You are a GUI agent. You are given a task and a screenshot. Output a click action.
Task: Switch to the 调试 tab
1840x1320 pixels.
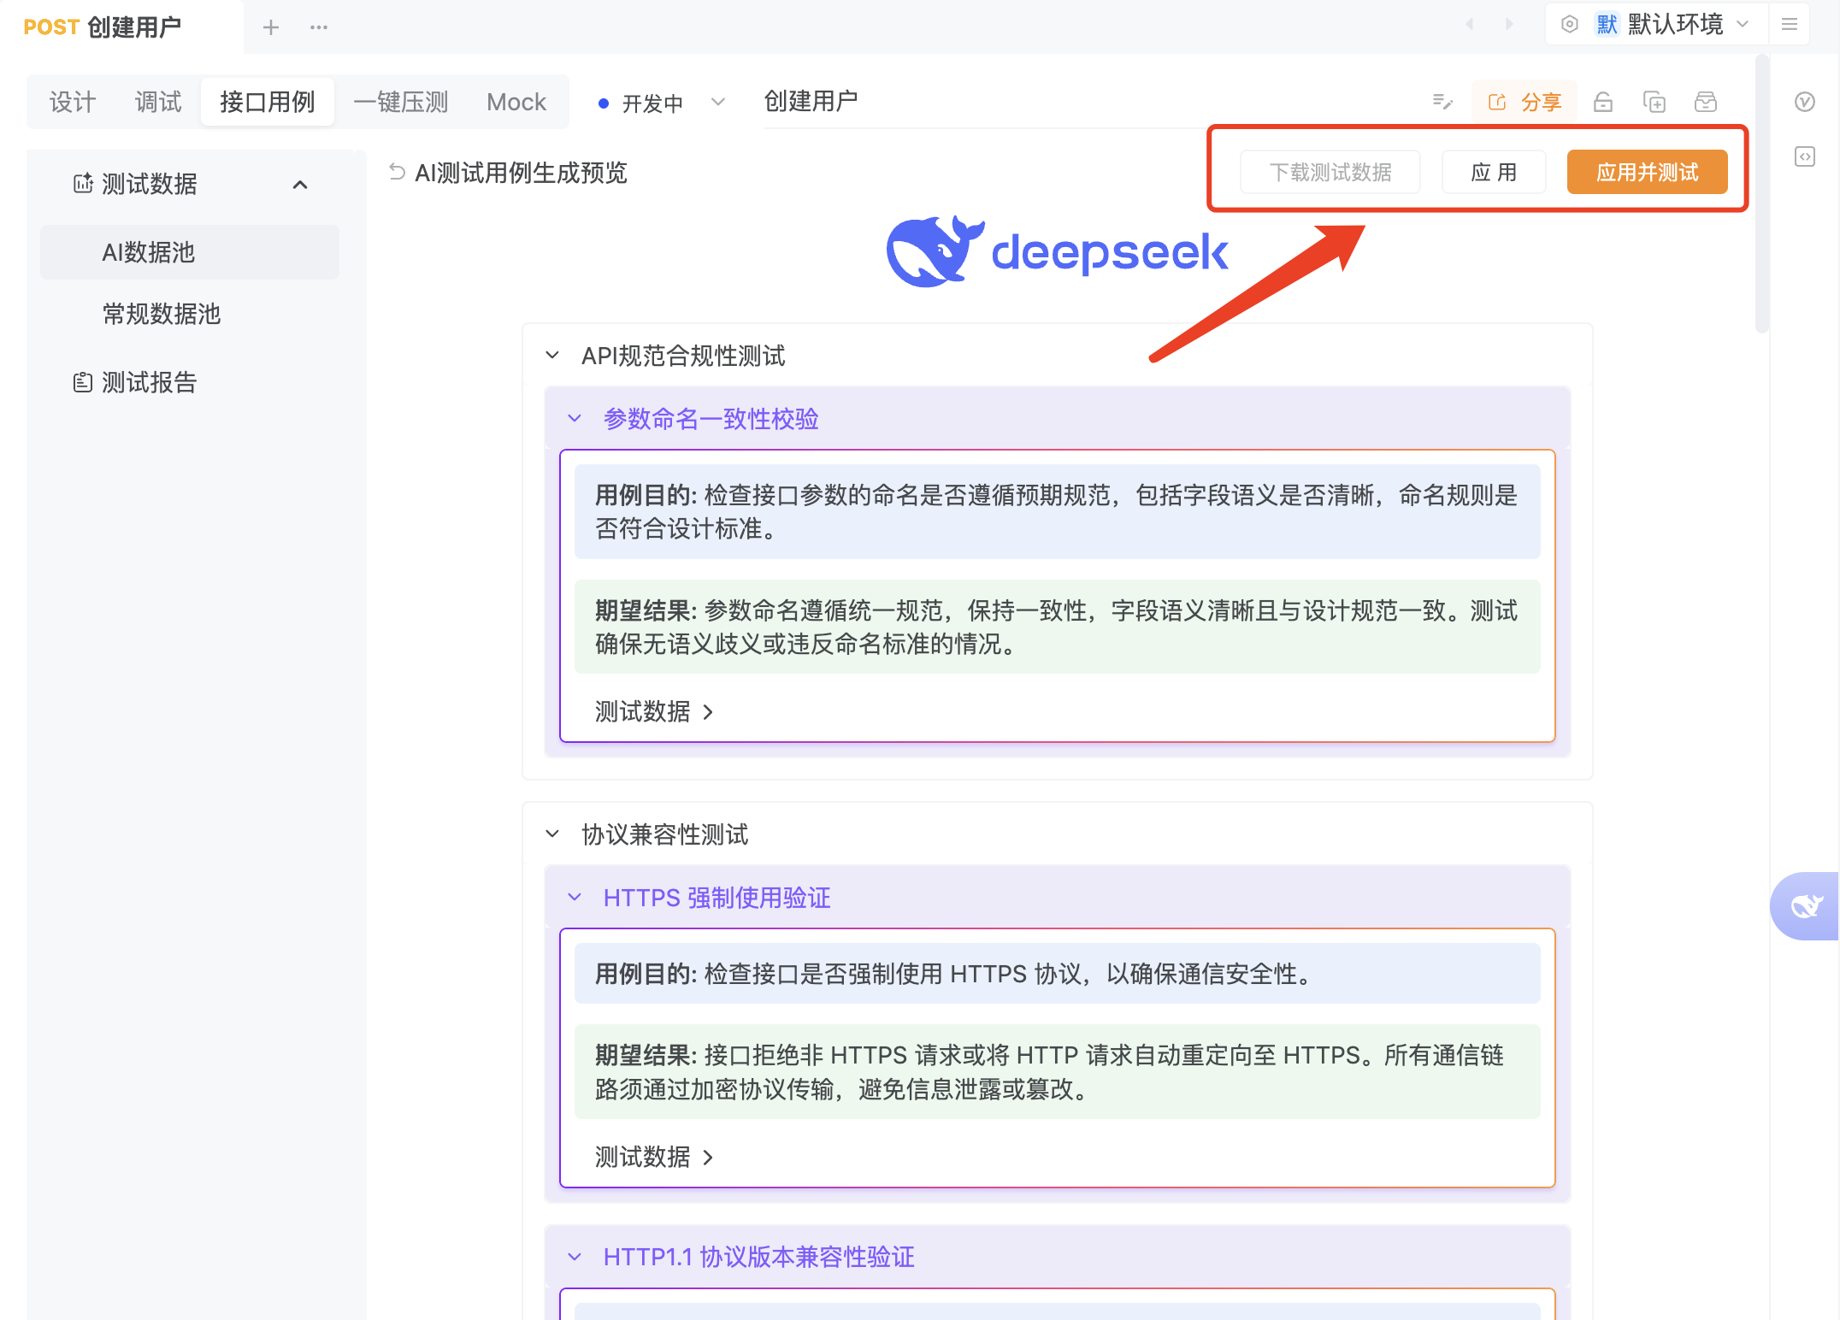pyautogui.click(x=158, y=102)
